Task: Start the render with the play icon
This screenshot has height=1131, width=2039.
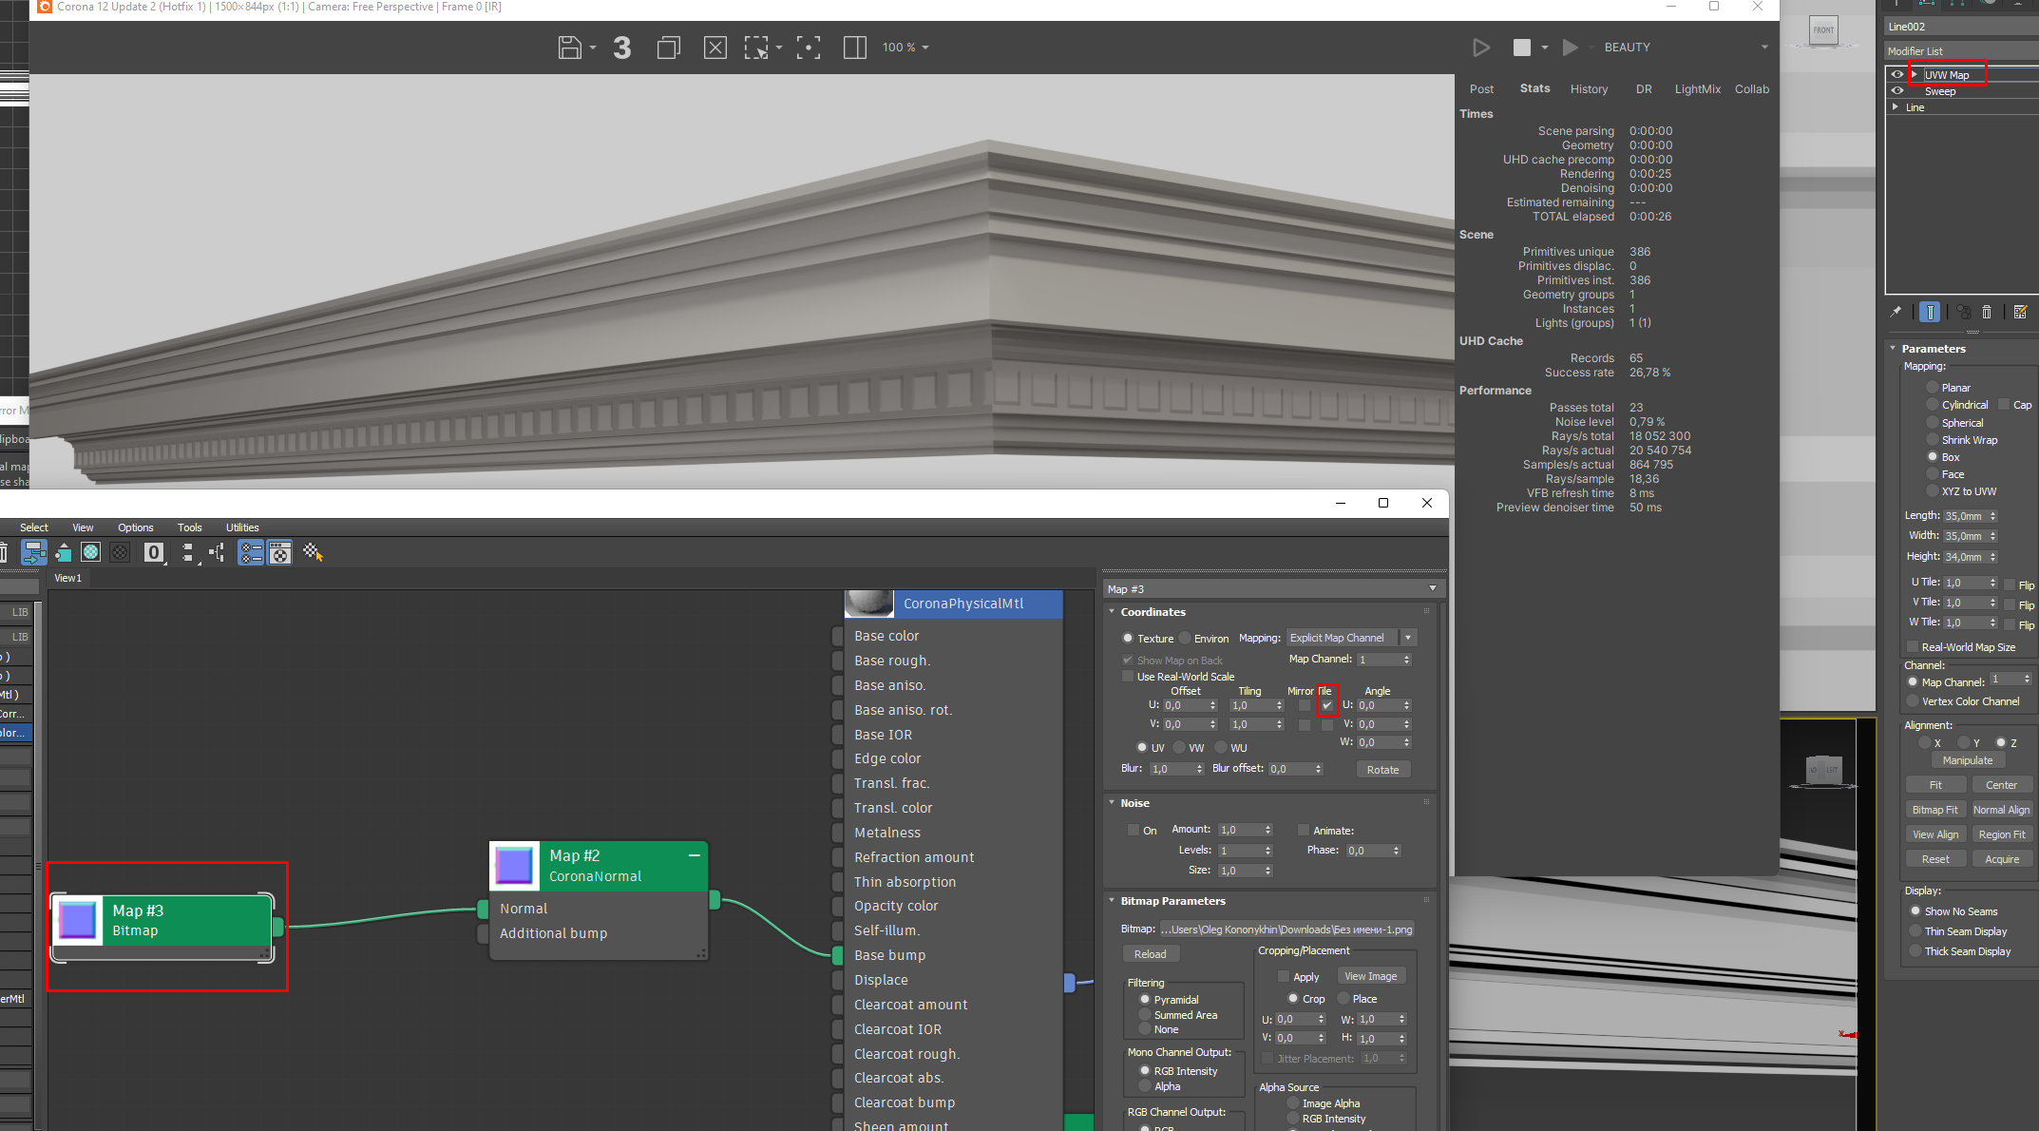Action: pyautogui.click(x=1480, y=48)
